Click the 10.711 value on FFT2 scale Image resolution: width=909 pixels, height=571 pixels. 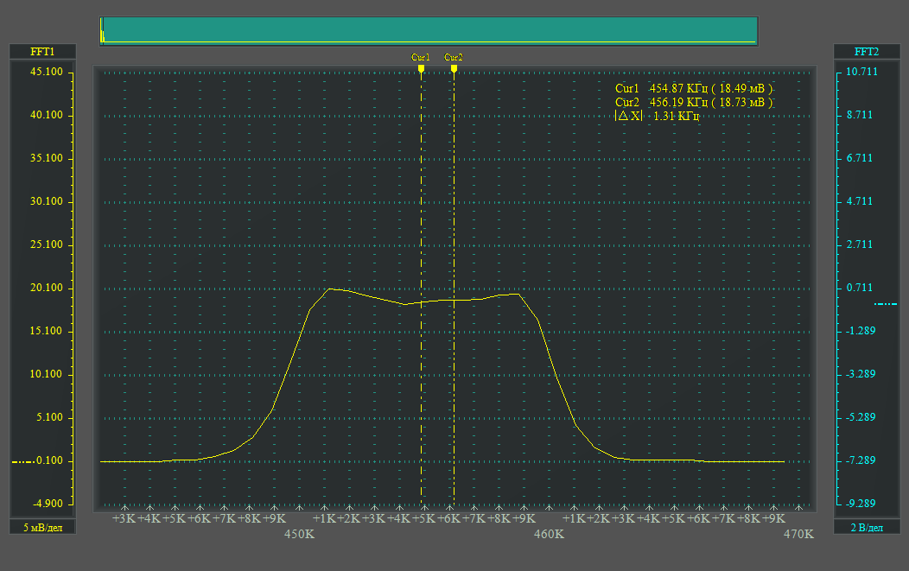tap(861, 72)
